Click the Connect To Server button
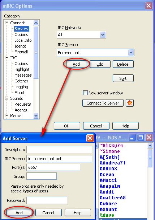 103,103
